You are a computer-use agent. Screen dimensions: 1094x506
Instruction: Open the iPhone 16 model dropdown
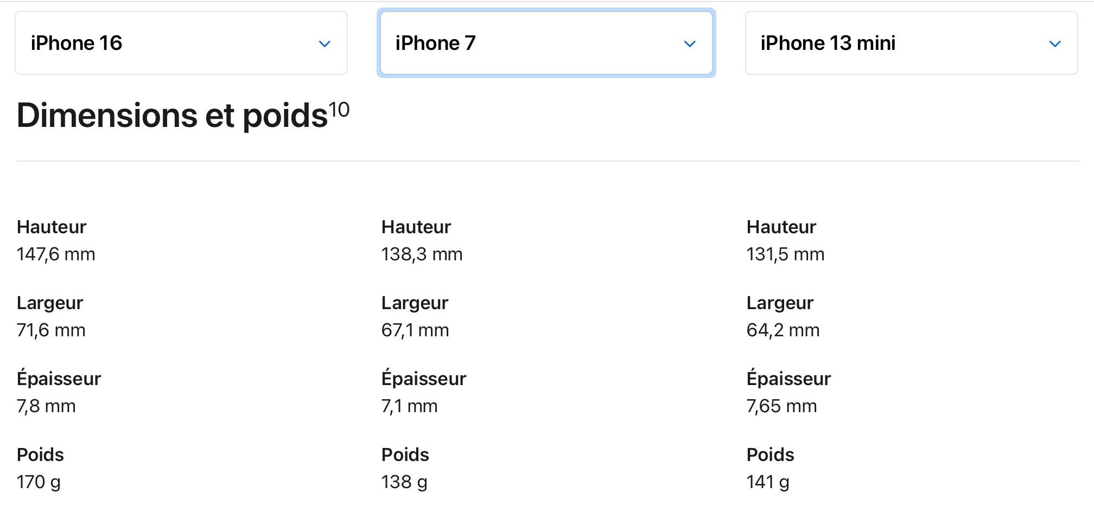tap(181, 43)
